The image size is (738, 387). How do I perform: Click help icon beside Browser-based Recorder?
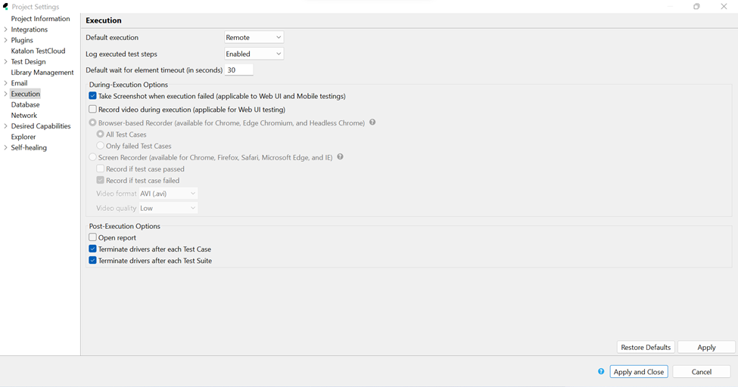pyautogui.click(x=372, y=122)
